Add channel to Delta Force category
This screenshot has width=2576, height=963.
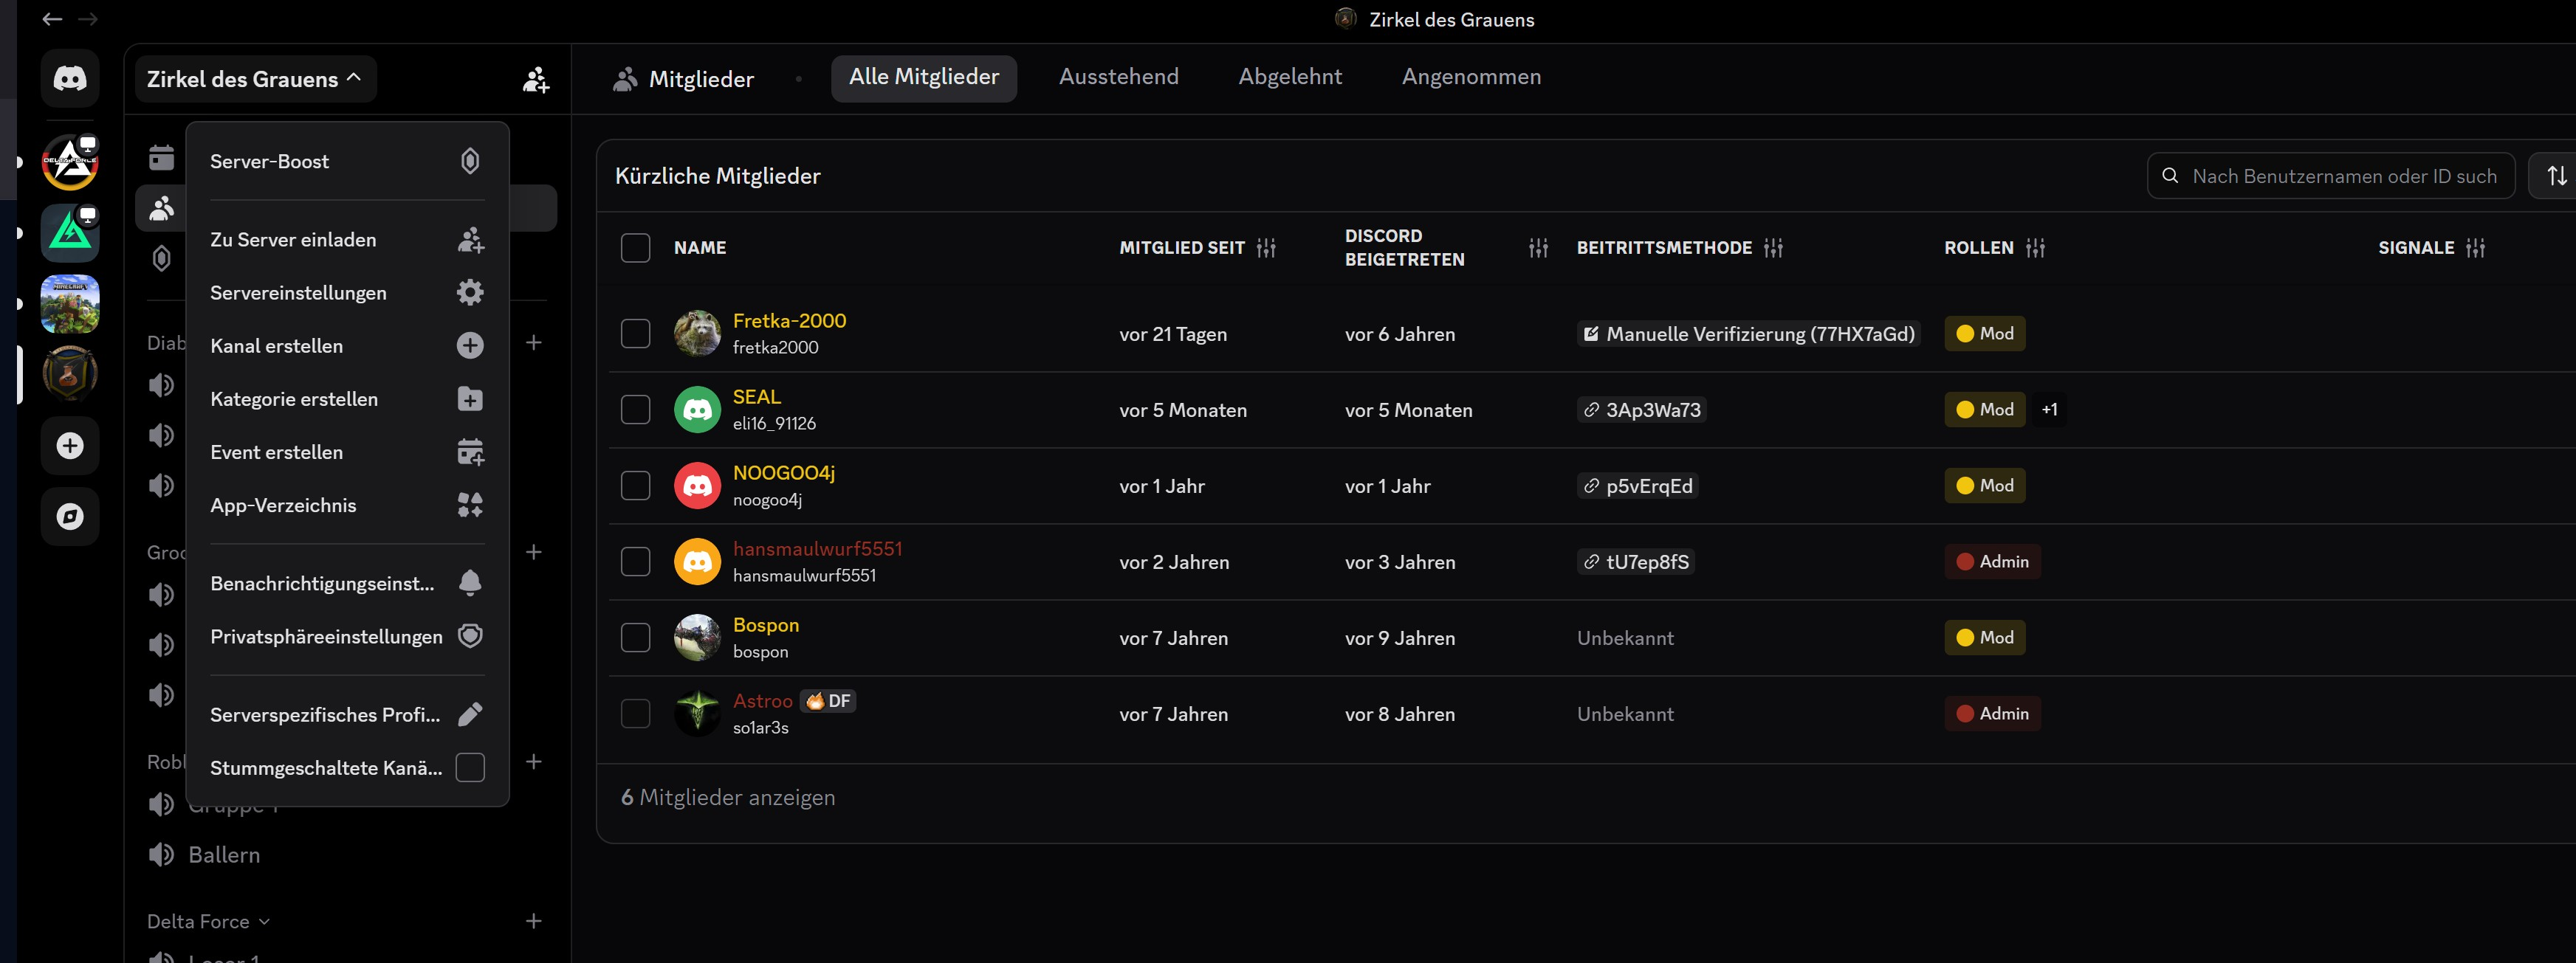pyautogui.click(x=534, y=921)
